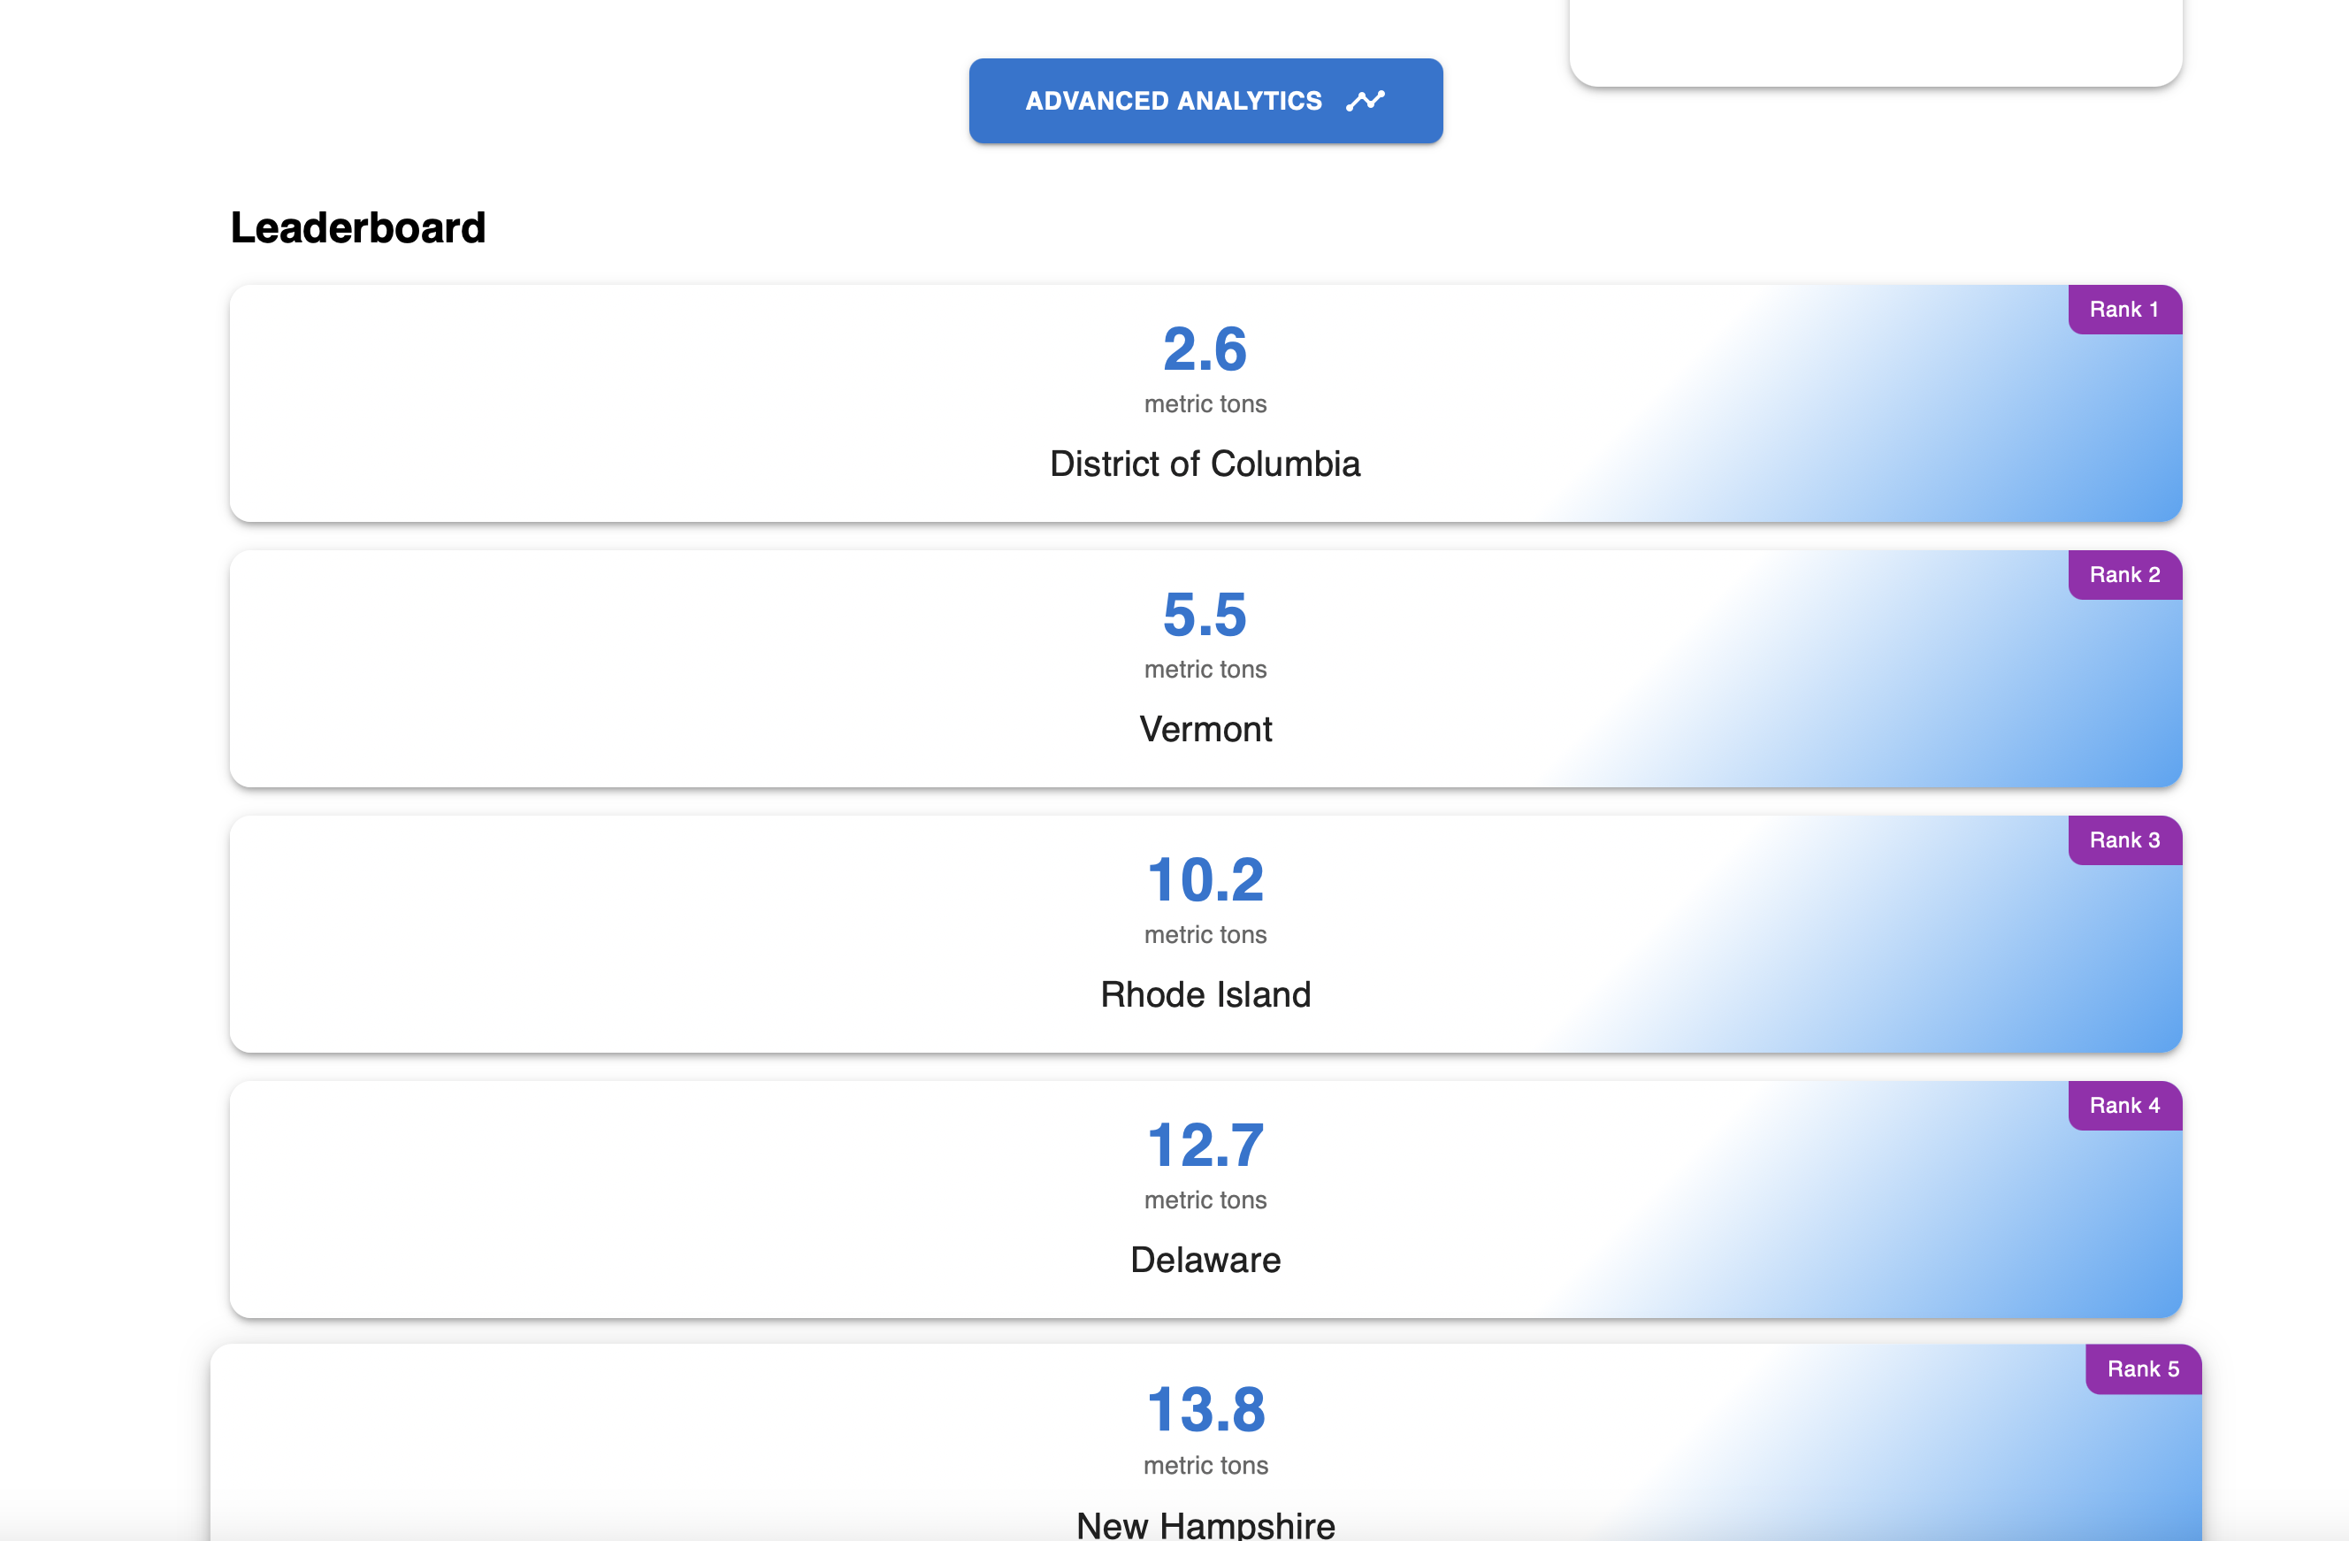This screenshot has height=1541, width=2349.
Task: Select the New Hampshire leaderboard entry
Action: pos(1204,1523)
